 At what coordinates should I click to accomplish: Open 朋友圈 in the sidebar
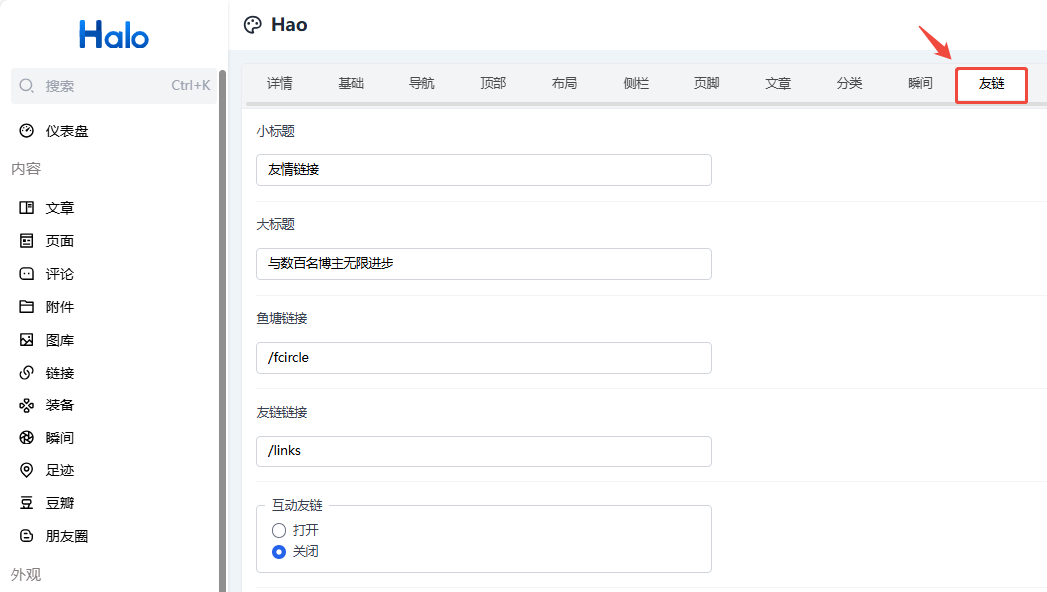click(66, 536)
